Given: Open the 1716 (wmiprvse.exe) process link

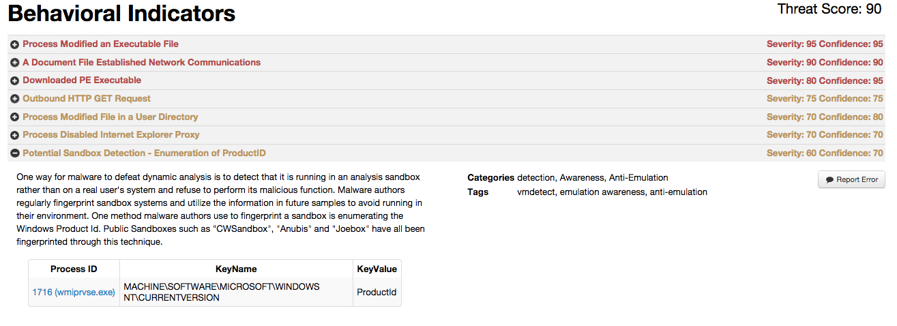Looking at the screenshot, I should (x=74, y=292).
